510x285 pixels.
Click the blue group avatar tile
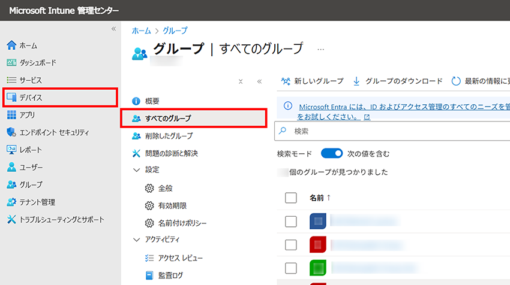pos(318,222)
